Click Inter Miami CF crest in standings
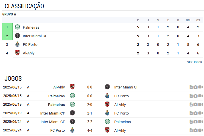 (17, 36)
